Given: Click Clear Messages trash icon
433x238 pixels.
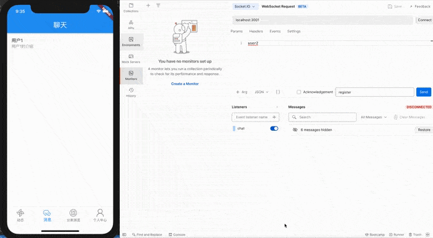Looking at the screenshot, I should coord(395,117).
